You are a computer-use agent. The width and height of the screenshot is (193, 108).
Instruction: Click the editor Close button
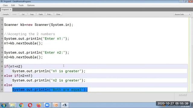click(58, 14)
